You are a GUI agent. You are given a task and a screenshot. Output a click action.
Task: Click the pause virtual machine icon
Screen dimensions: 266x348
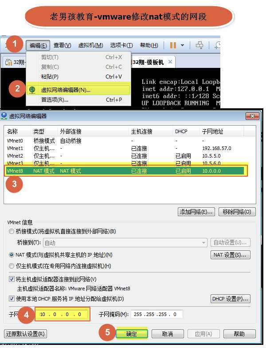[173, 45]
